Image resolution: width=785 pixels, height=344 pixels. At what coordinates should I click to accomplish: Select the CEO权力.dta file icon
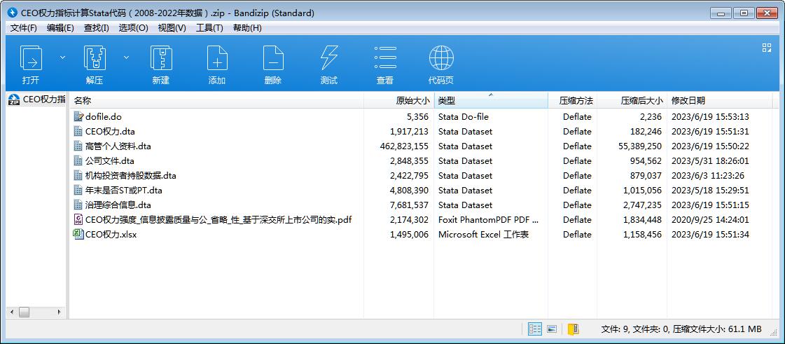[x=78, y=131]
